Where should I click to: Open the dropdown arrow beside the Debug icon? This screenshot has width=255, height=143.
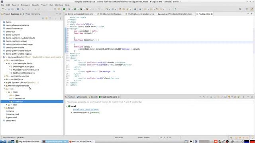tap(72, 9)
